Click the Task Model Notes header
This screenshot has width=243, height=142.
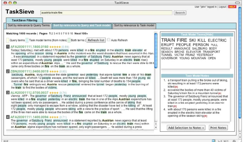click(x=197, y=76)
